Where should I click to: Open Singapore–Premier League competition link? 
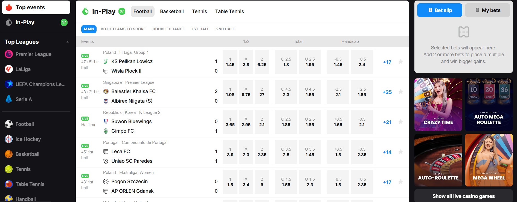(129, 82)
